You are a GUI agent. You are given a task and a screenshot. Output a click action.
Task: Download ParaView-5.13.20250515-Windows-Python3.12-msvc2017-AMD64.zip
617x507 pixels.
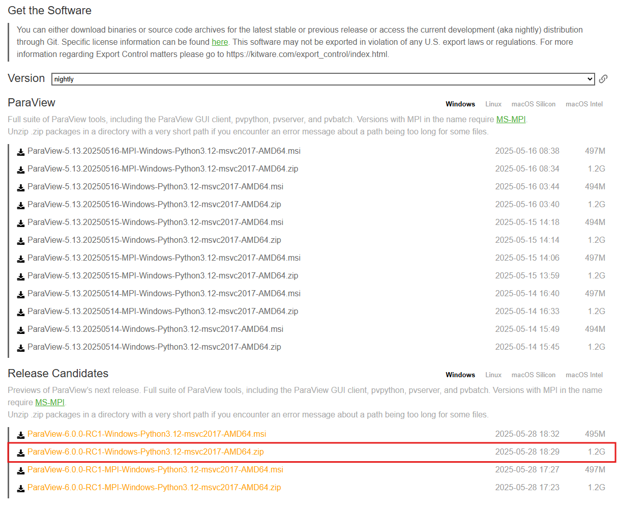[154, 240]
